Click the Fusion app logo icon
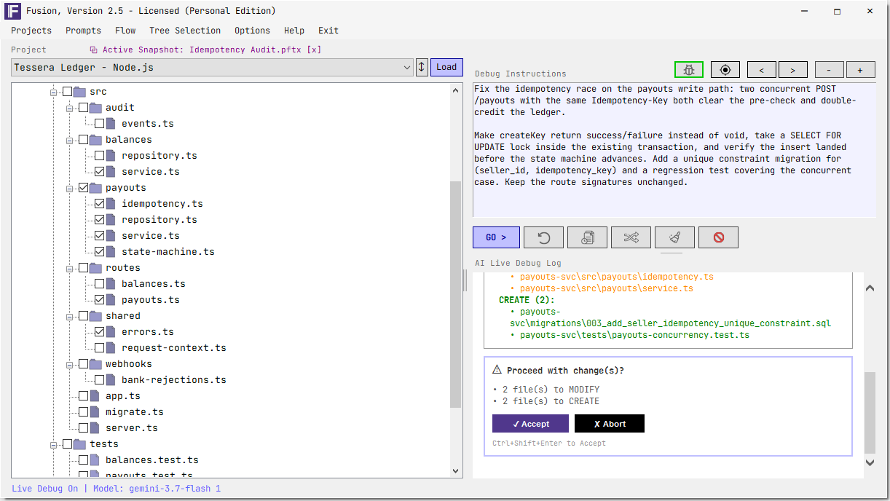Viewport: 890px width, 501px height. point(12,11)
